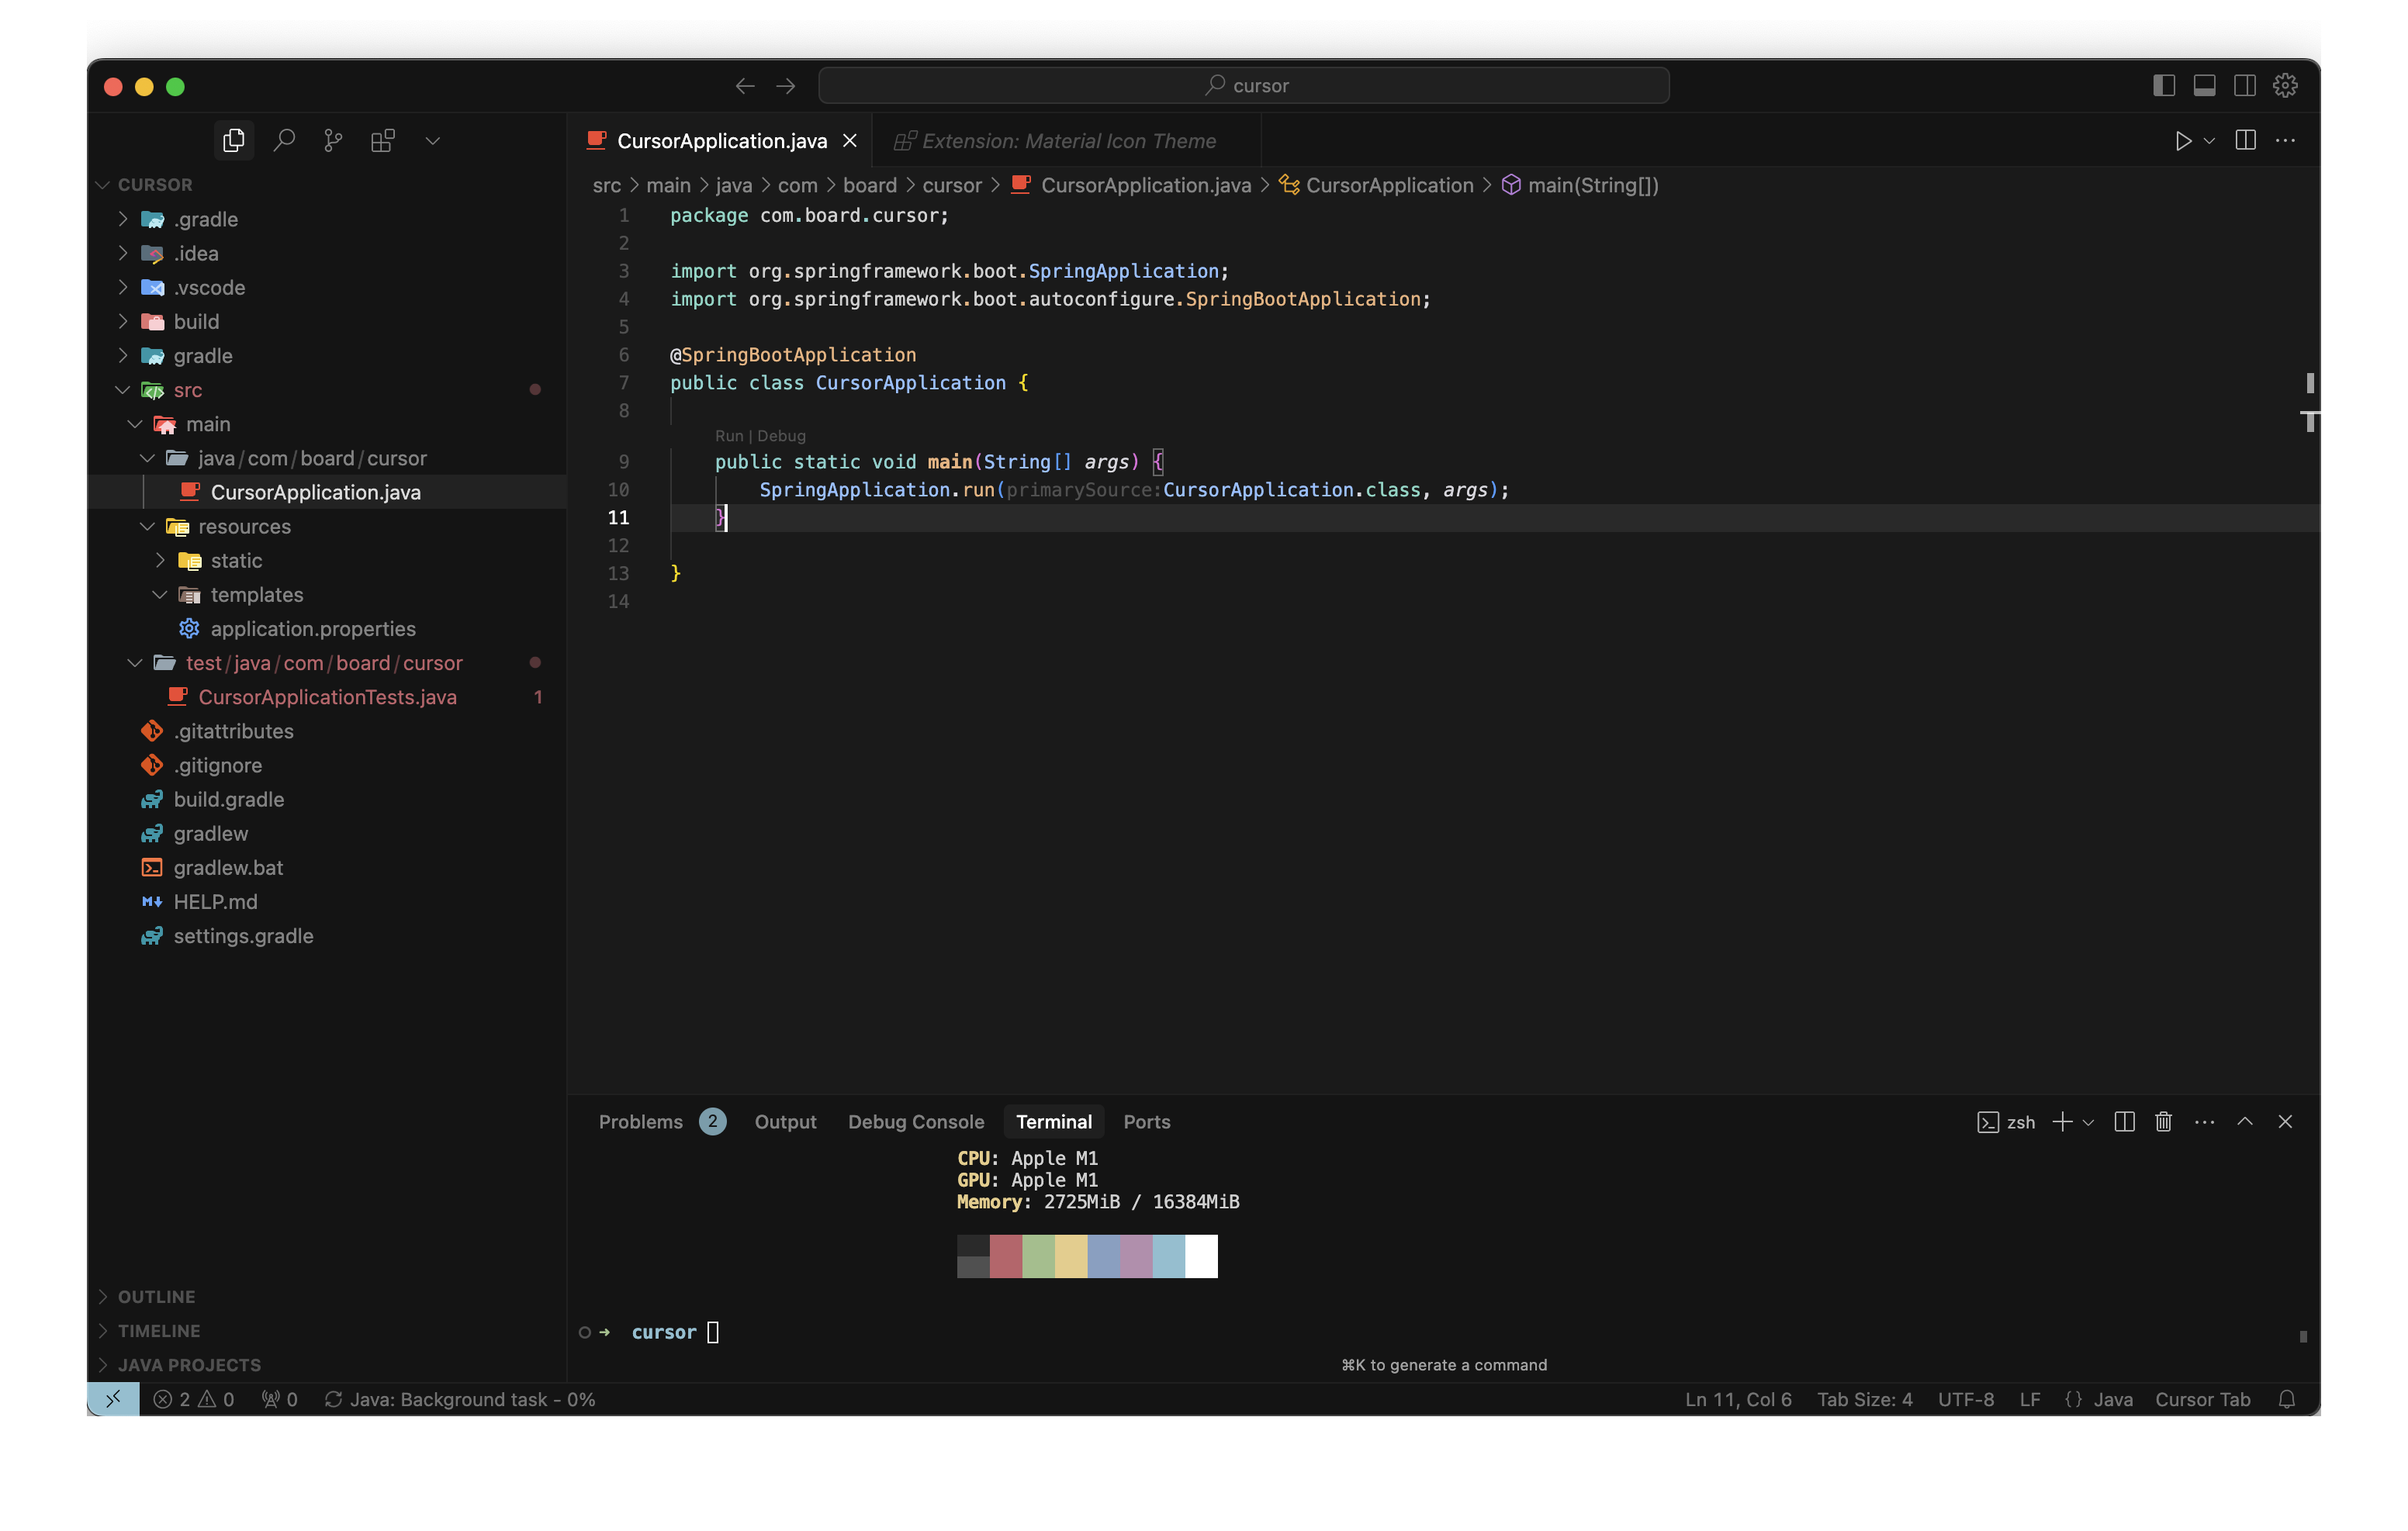Click the blue terminal color block
The height and width of the screenshot is (1531, 2408).
pos(1104,1256)
